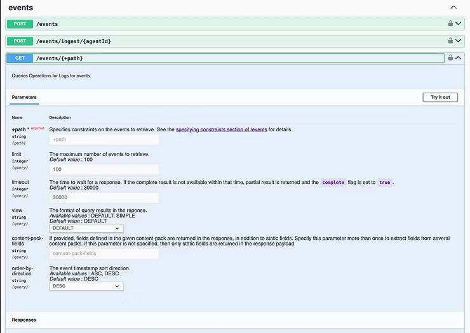Click the events section heading
470x333 pixels.
click(21, 8)
